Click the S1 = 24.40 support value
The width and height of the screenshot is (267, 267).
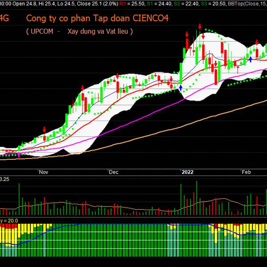159,4
